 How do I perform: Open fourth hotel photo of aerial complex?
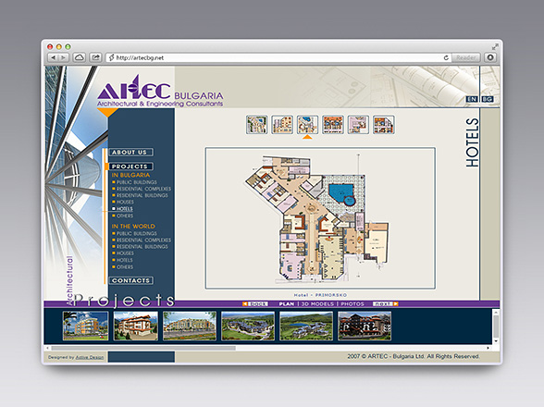tap(248, 326)
